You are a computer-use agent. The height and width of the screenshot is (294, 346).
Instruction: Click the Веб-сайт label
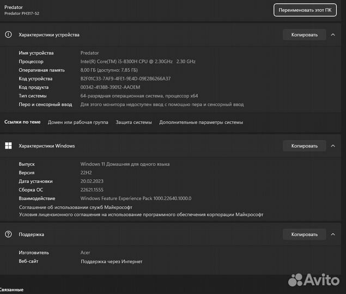pyautogui.click(x=28, y=261)
